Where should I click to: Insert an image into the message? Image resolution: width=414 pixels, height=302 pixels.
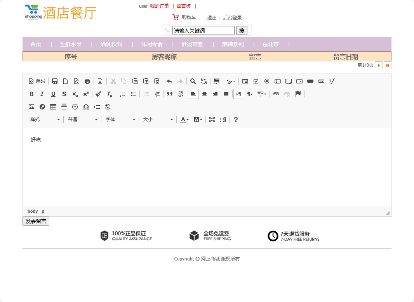click(31, 107)
